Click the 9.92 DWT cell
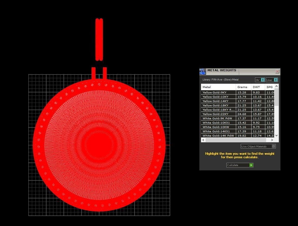Image resolution: width=298 pixels, height=226 pixels. coord(258,123)
